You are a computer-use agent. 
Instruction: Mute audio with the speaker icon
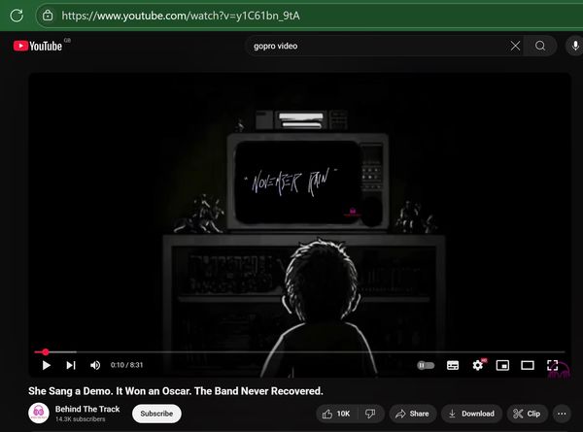95,365
